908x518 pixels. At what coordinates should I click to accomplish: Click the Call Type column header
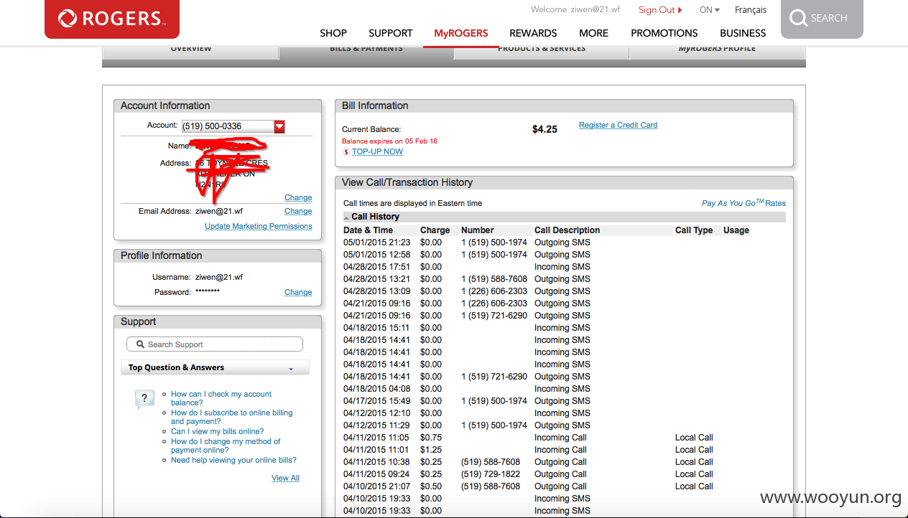tap(694, 230)
